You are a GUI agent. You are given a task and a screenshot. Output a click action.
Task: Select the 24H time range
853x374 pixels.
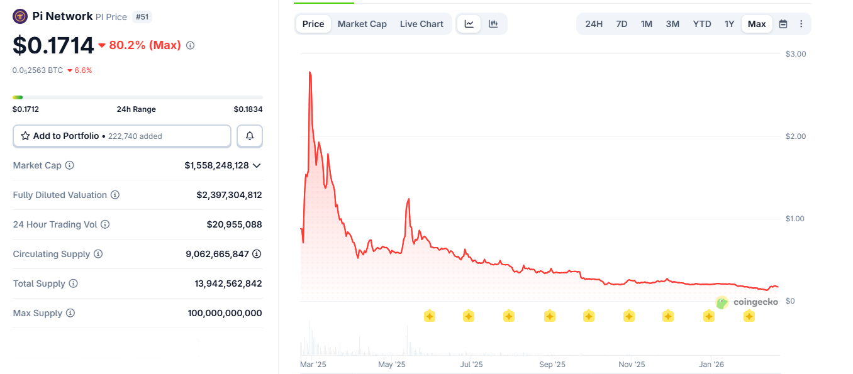click(x=593, y=23)
